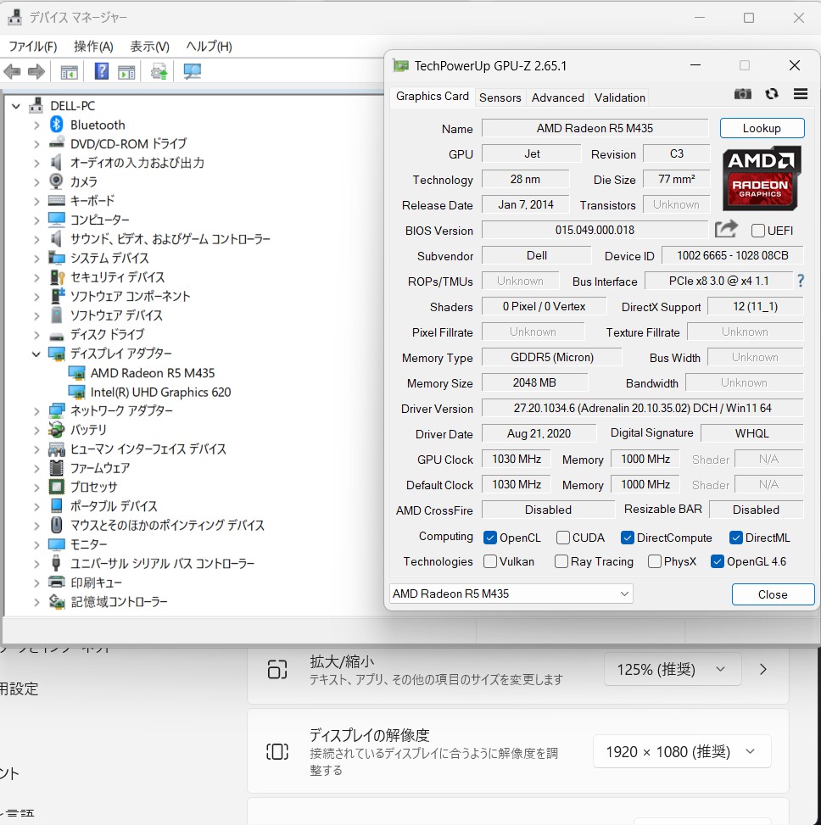The image size is (821, 825).
Task: Click the Update driver toolbar icon
Action: click(x=159, y=71)
